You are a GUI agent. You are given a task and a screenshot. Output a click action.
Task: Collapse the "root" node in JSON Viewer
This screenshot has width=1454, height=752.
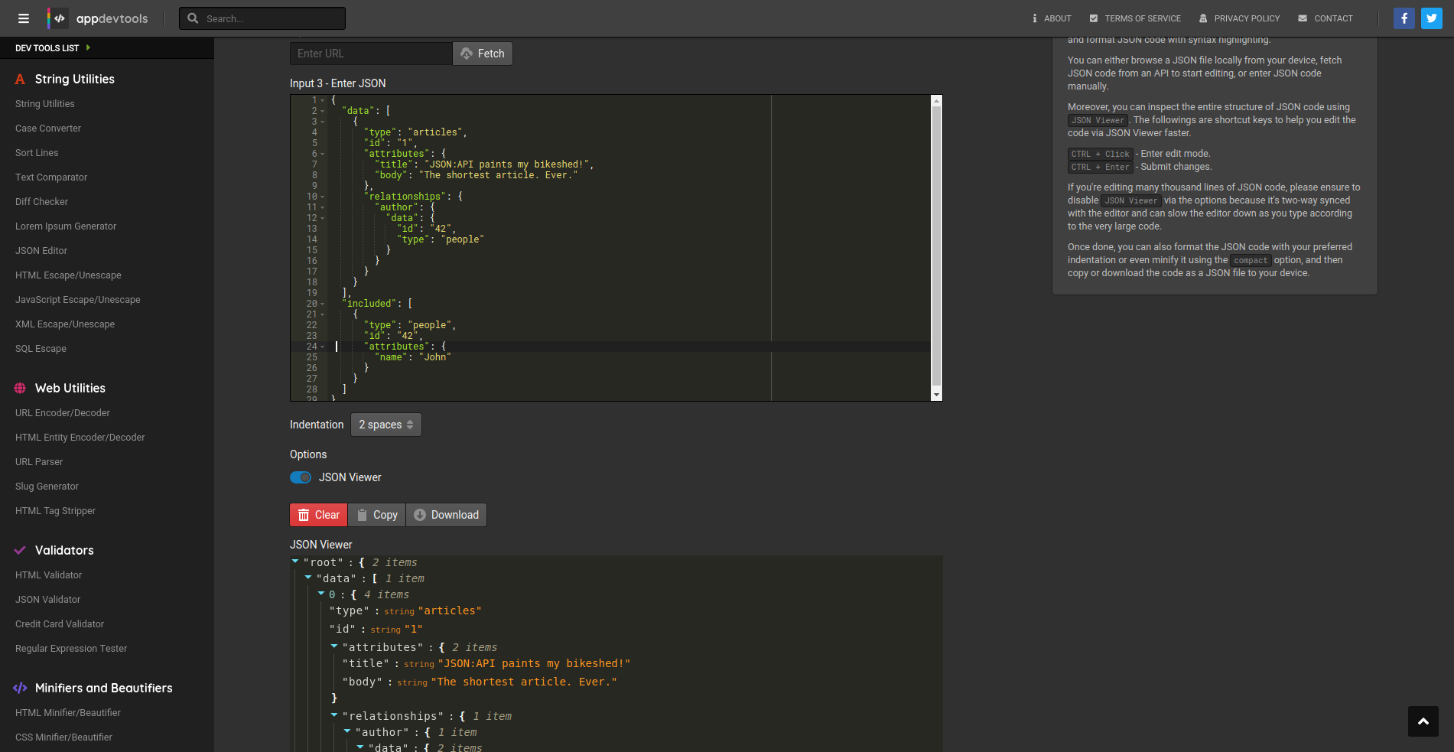(x=295, y=562)
